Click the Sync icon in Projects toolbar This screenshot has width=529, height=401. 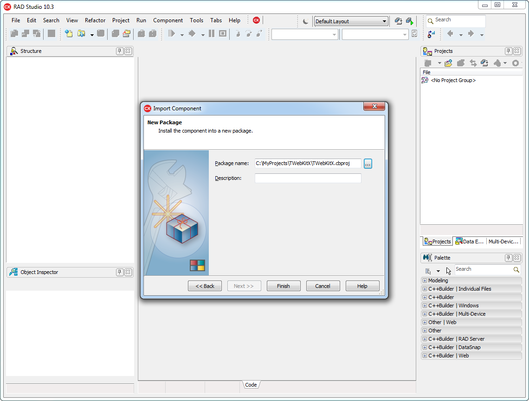click(473, 63)
